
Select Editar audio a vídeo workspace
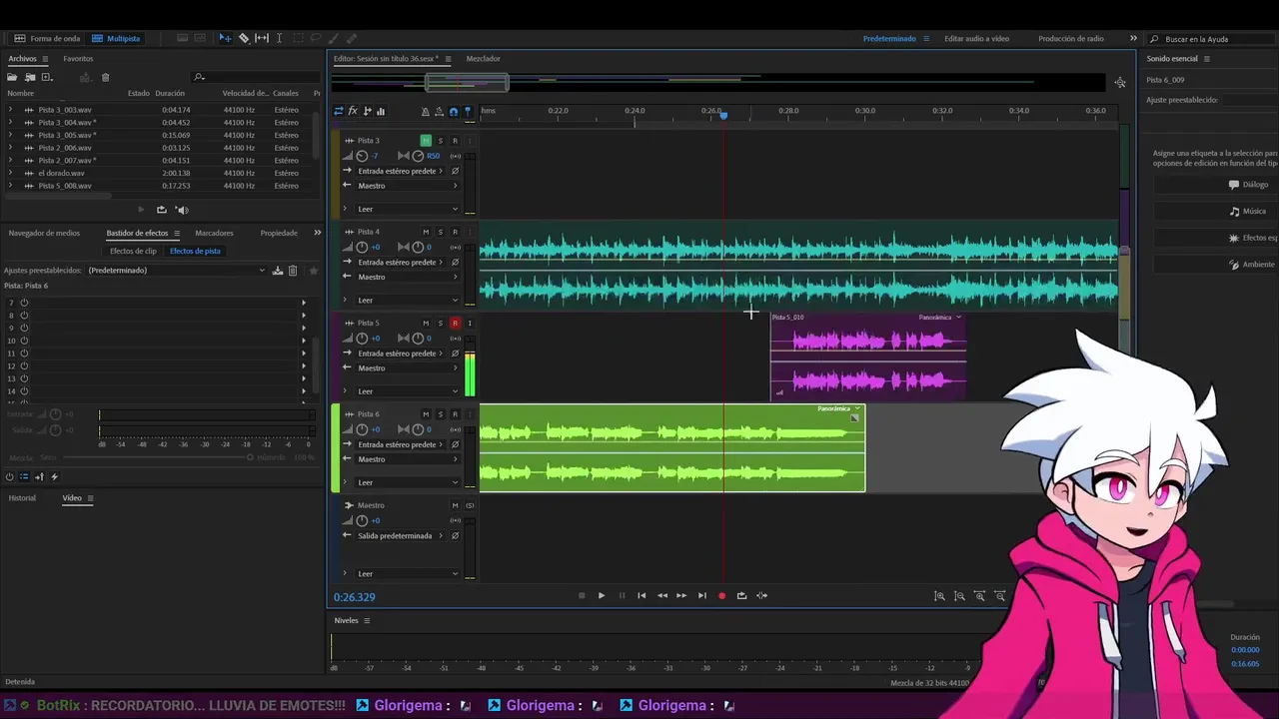(976, 39)
